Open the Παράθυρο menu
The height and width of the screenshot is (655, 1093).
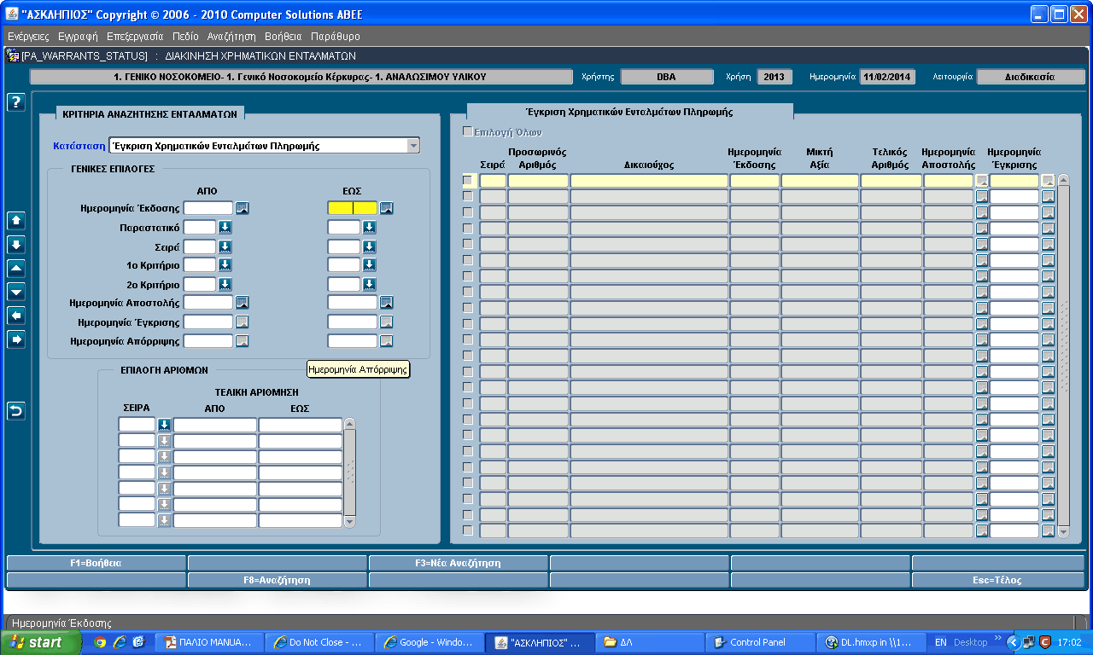click(x=336, y=37)
